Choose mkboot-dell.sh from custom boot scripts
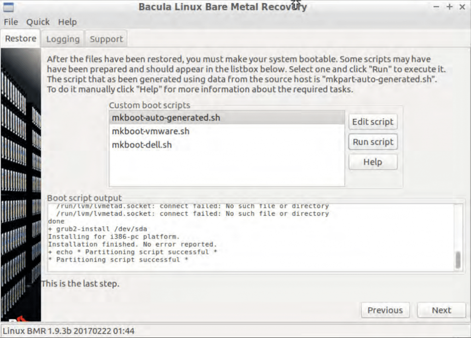Screen dimensions: 471x338 pos(142,145)
